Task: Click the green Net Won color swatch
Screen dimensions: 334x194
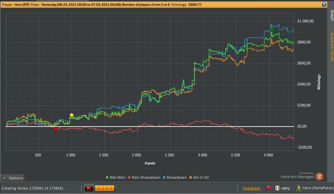Action: click(x=107, y=177)
